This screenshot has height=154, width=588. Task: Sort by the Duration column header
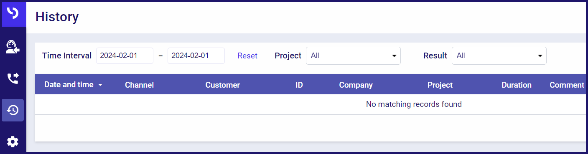tap(517, 85)
